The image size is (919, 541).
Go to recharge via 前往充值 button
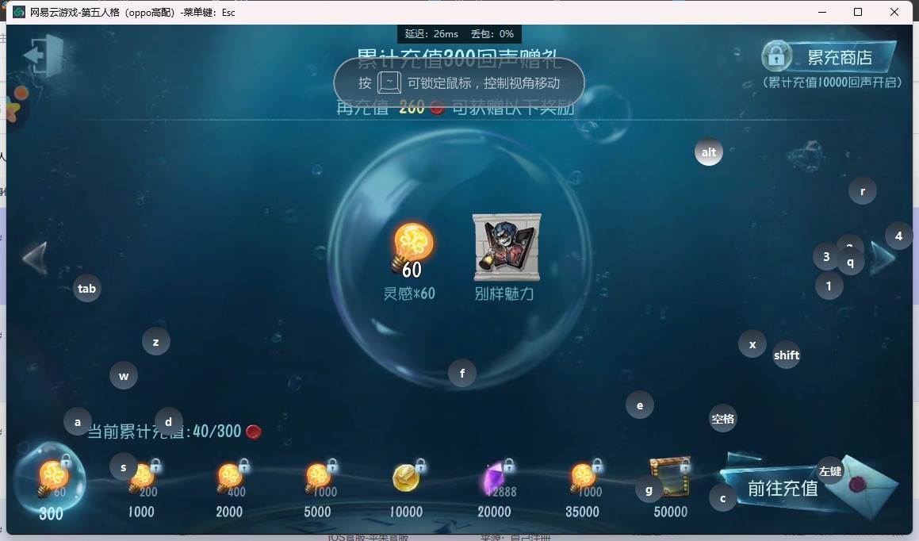pos(783,488)
